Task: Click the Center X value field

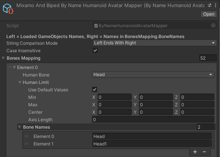Action: click(115, 112)
